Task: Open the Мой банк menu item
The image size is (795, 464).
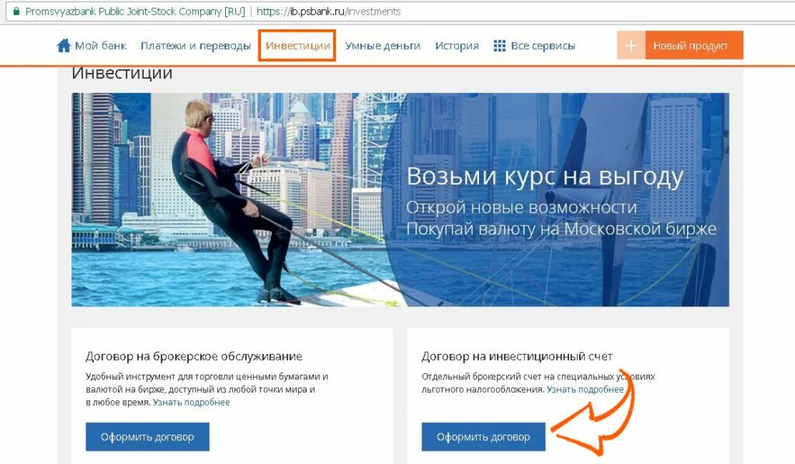Action: tap(100, 46)
